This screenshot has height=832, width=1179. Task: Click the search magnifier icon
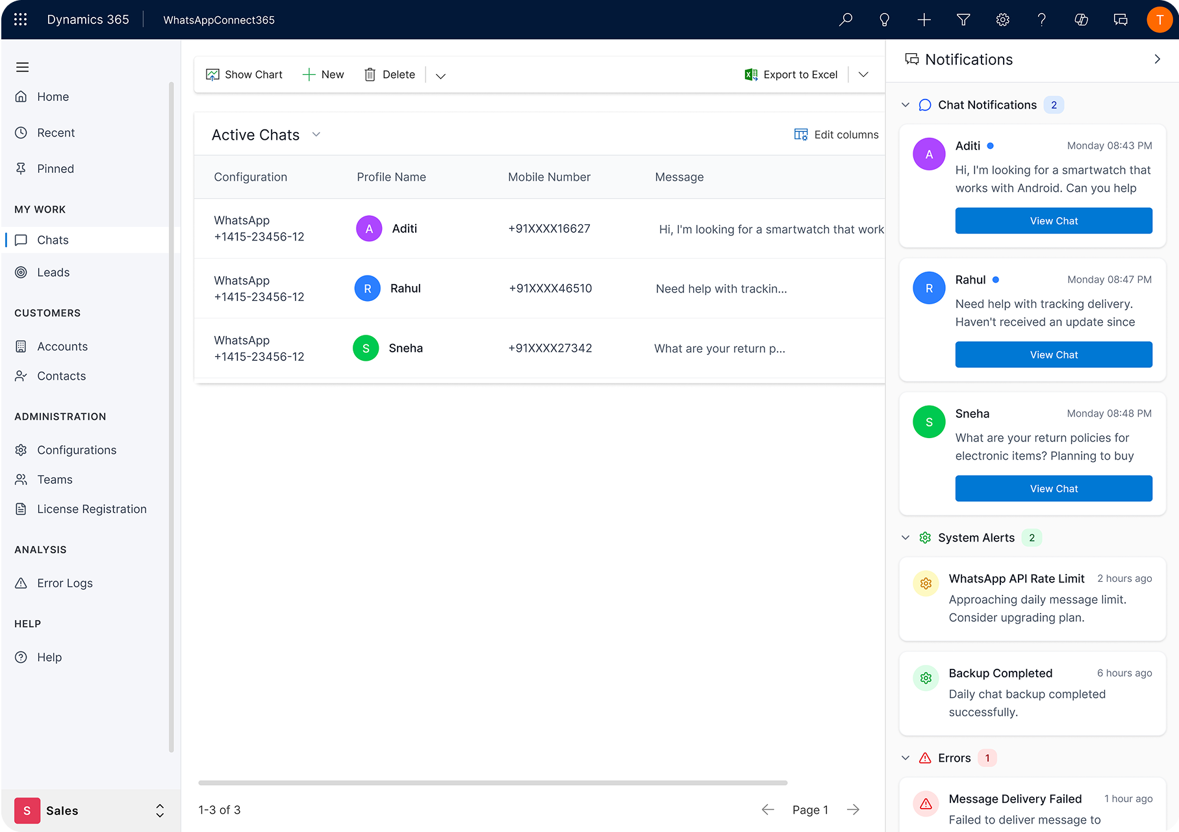click(846, 19)
